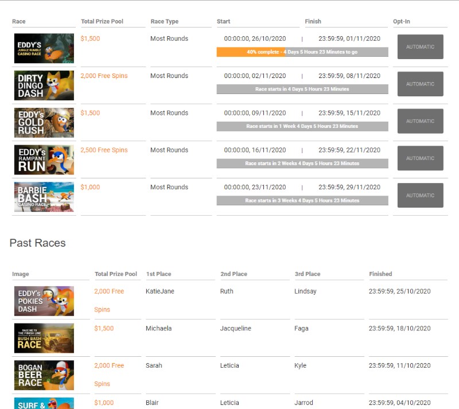Click Automatic button for Eddy's Jungle Rumble race

pos(420,47)
